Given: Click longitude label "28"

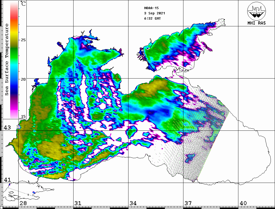Looking at the screenshot, I should (x=23, y=203).
